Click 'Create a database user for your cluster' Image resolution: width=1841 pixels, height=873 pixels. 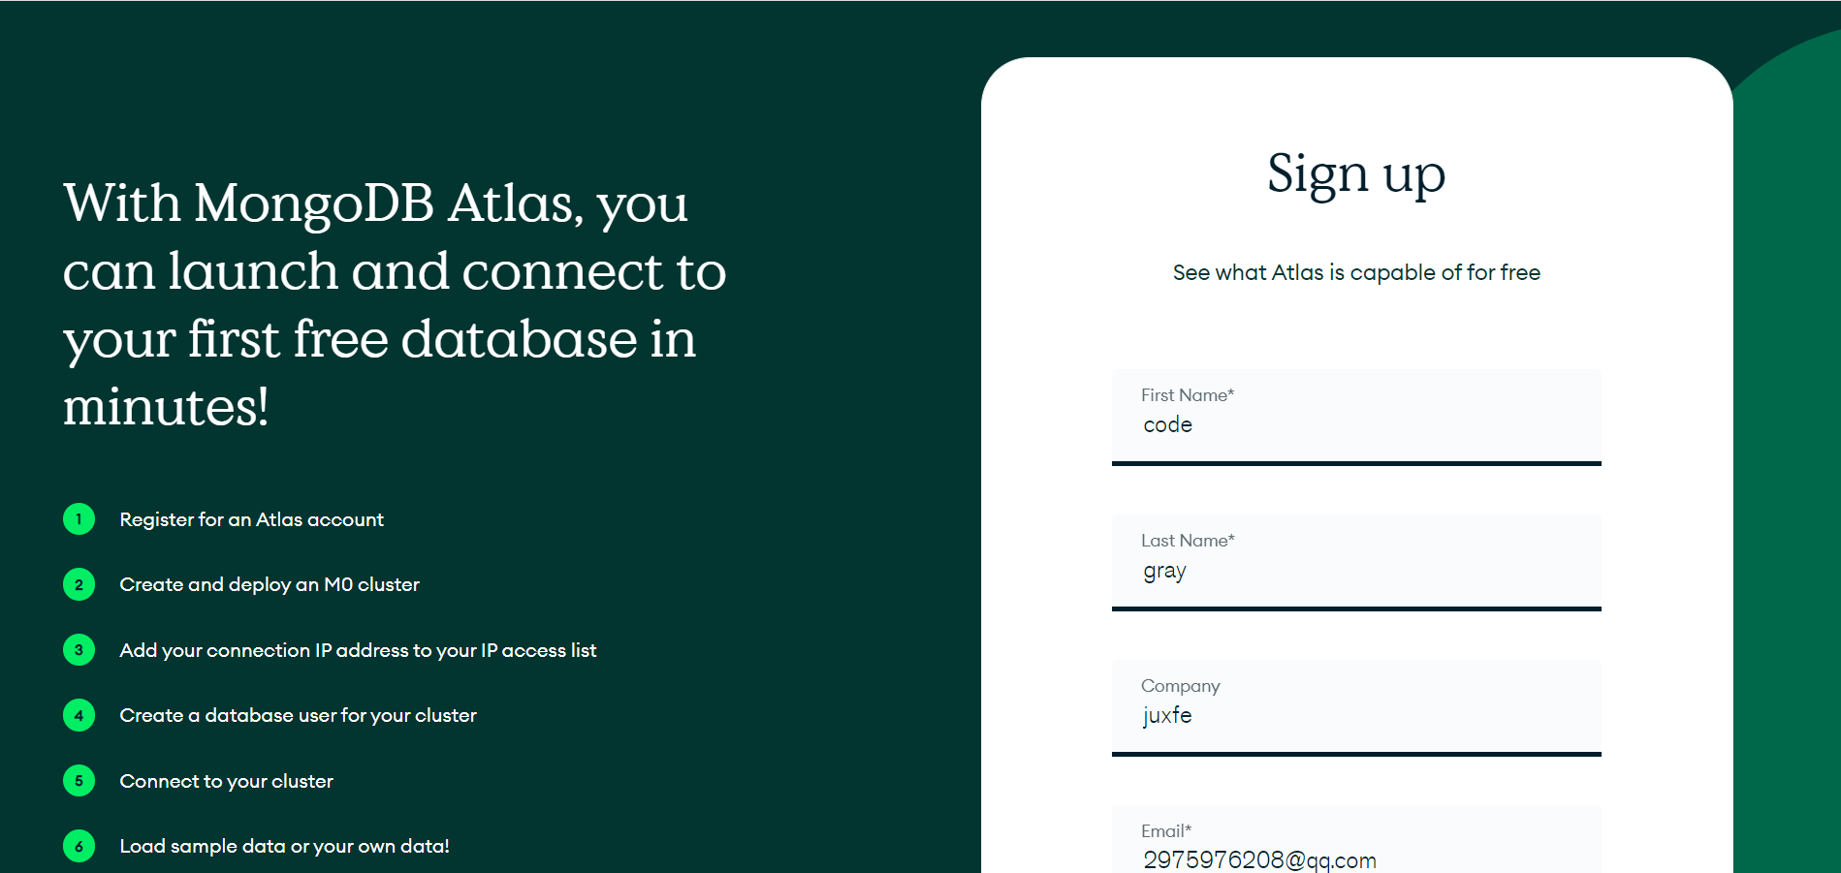298,715
